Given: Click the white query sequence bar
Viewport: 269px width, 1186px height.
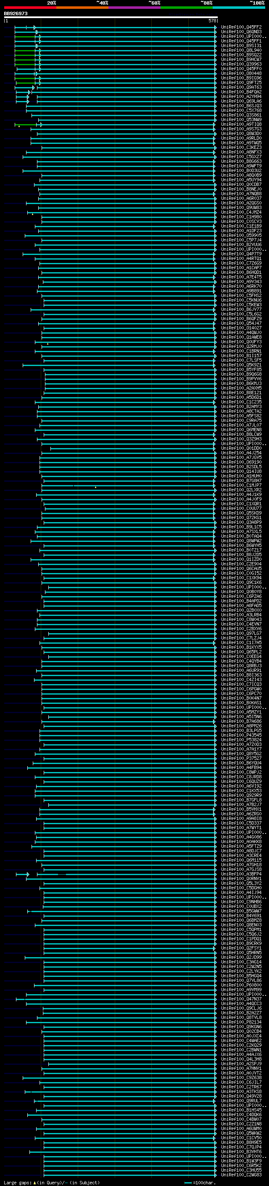Looking at the screenshot, I should [x=111, y=18].
